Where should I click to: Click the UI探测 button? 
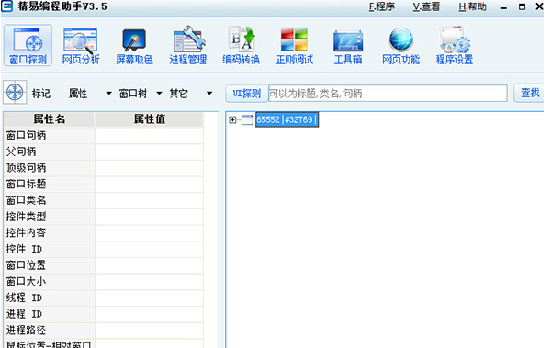point(246,94)
